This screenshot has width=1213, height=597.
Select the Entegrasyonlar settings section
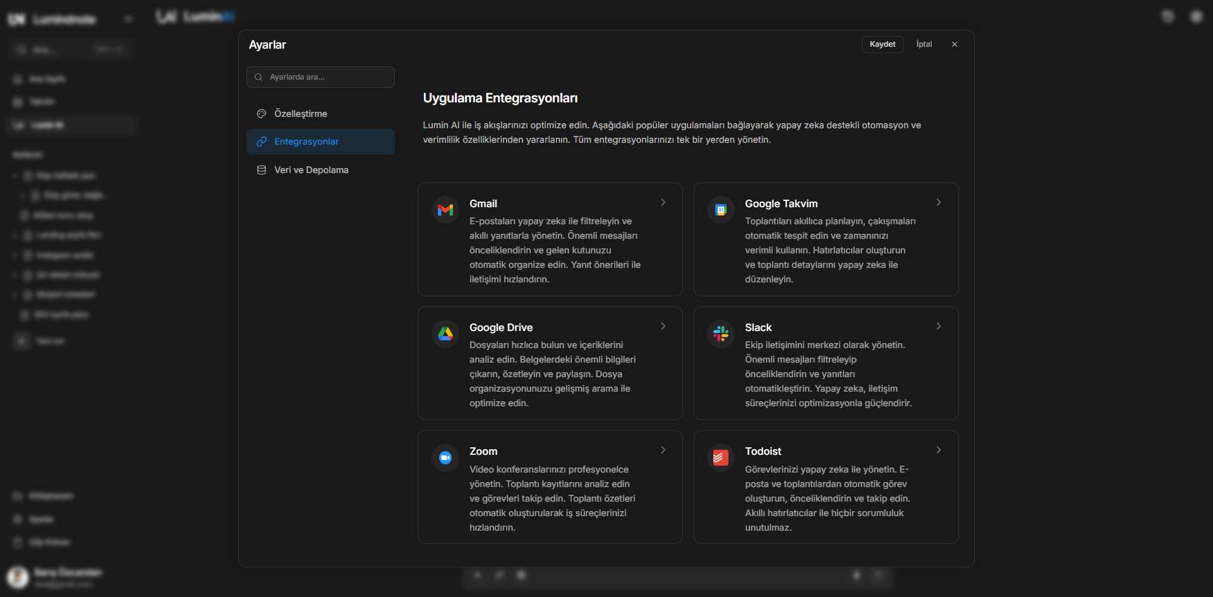pos(320,142)
